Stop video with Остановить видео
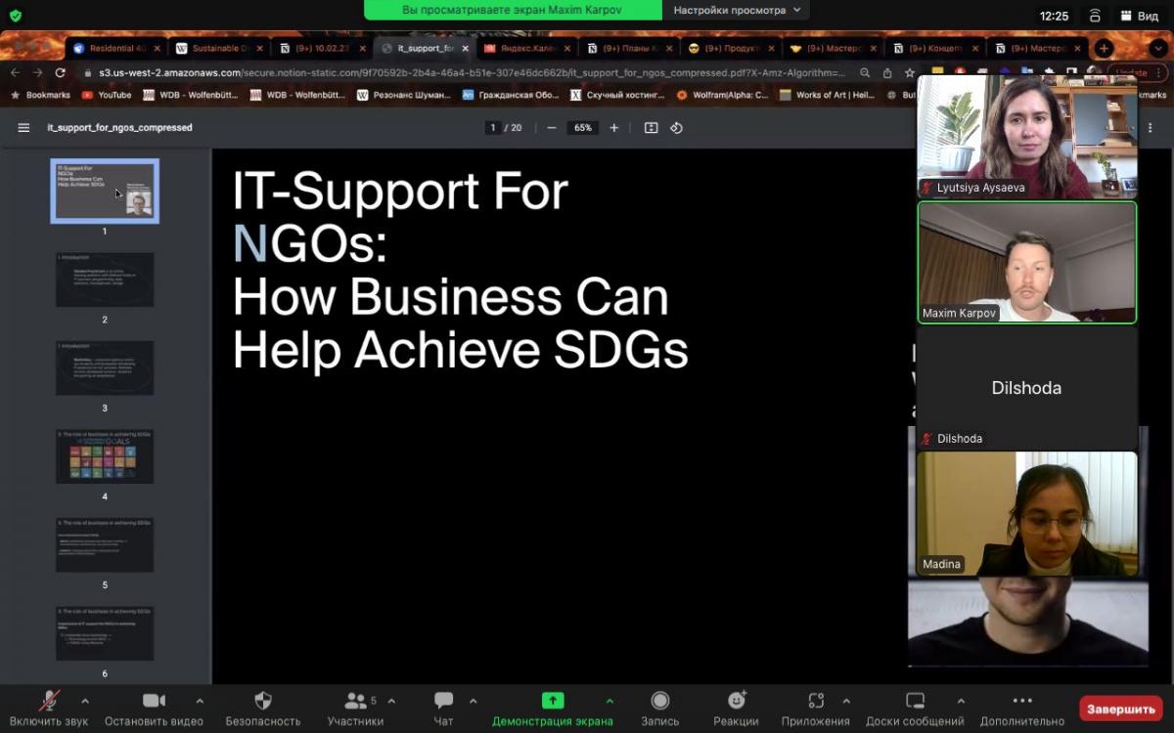The width and height of the screenshot is (1174, 733). pos(154,701)
